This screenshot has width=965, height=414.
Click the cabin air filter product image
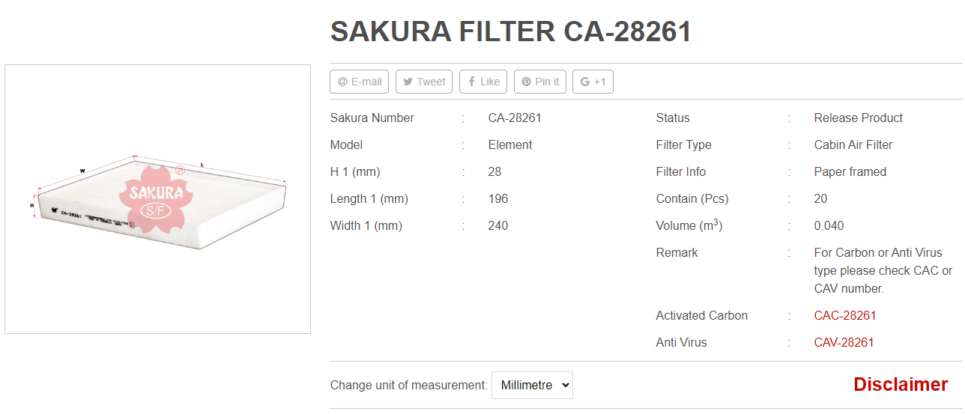[157, 199]
